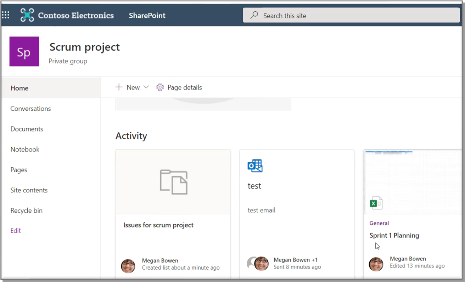
Task: Click the Excel icon on Sprint card
Action: coord(376,203)
